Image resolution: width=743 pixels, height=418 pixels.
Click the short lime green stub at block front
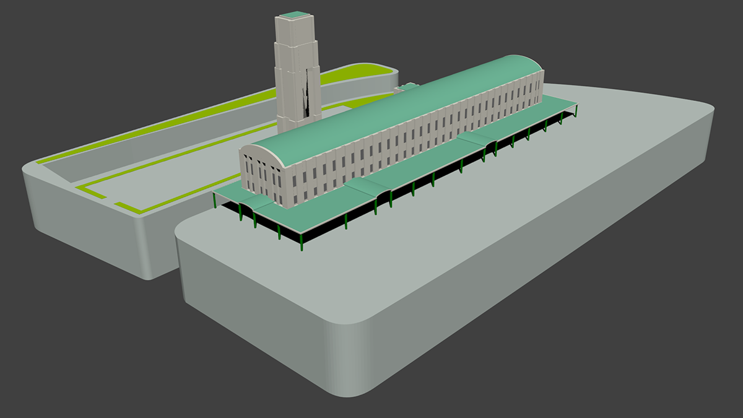click(x=129, y=207)
